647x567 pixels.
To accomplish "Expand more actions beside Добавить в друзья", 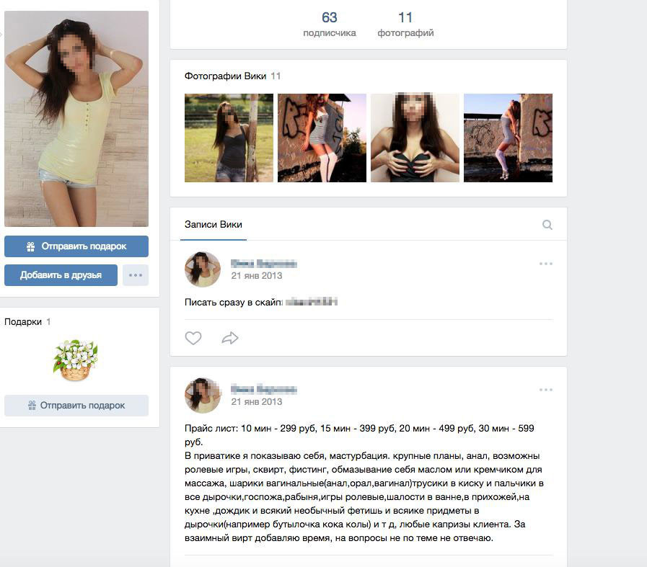I will coord(136,275).
